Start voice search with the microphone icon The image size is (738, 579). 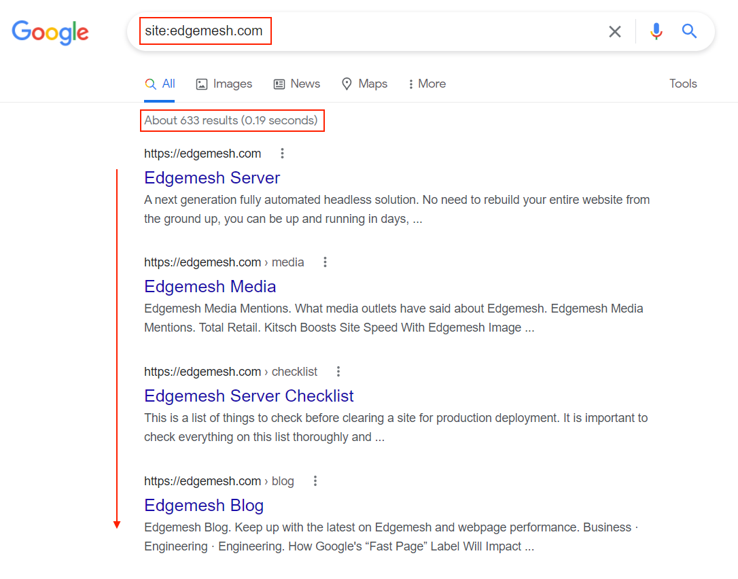656,31
